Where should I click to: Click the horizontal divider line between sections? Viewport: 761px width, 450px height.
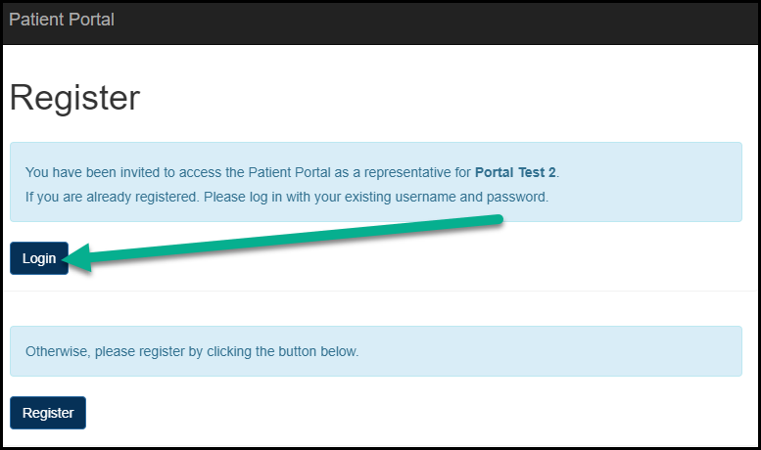(x=380, y=292)
